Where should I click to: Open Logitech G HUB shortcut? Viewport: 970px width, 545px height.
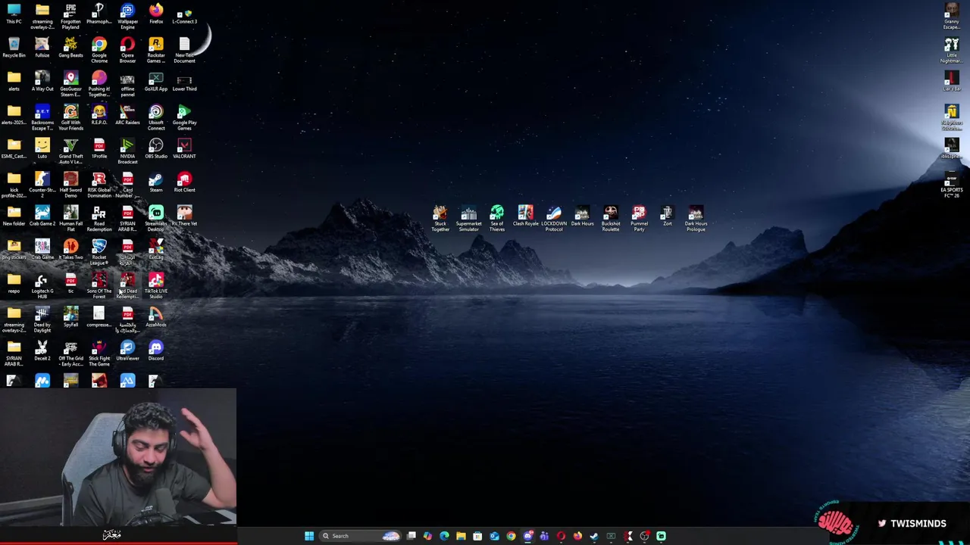click(42, 286)
